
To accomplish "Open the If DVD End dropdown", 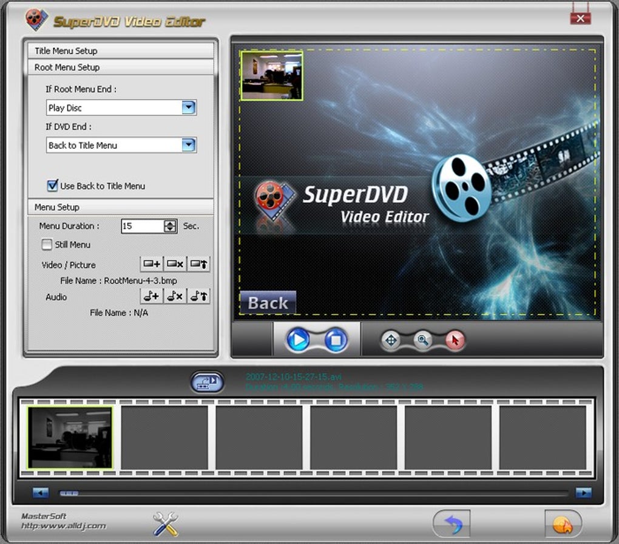I will click(189, 145).
